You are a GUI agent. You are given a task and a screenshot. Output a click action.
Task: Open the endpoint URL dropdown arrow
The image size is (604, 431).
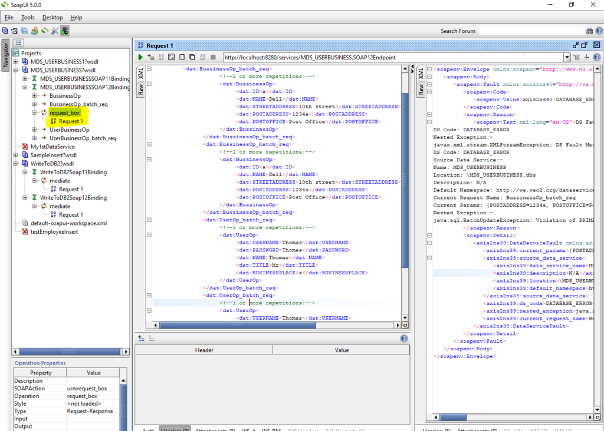tap(567, 57)
